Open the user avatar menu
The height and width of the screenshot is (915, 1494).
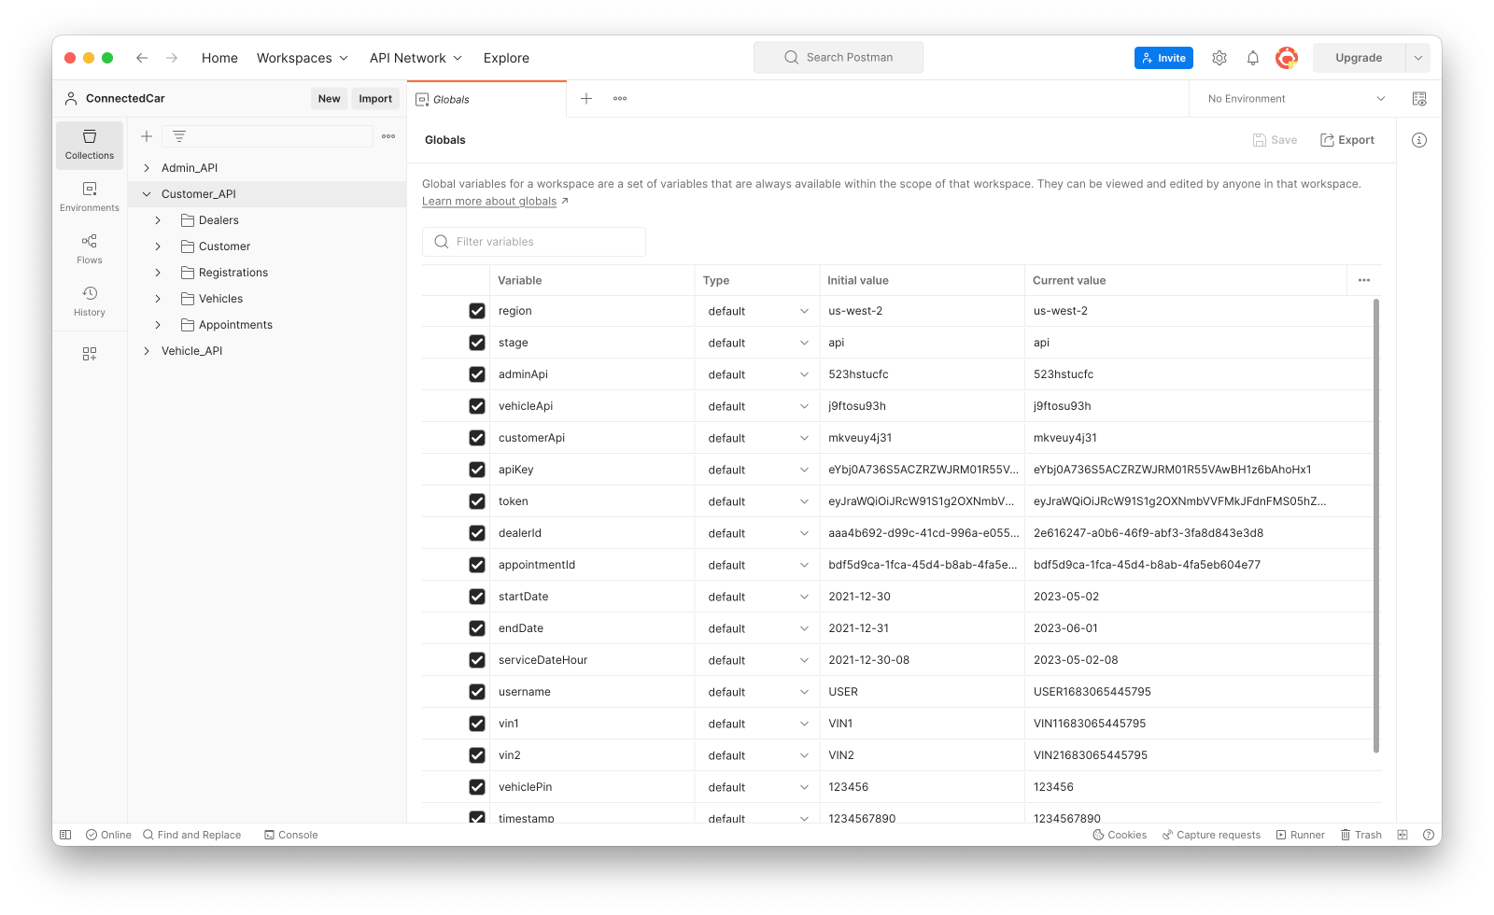tap(1287, 58)
